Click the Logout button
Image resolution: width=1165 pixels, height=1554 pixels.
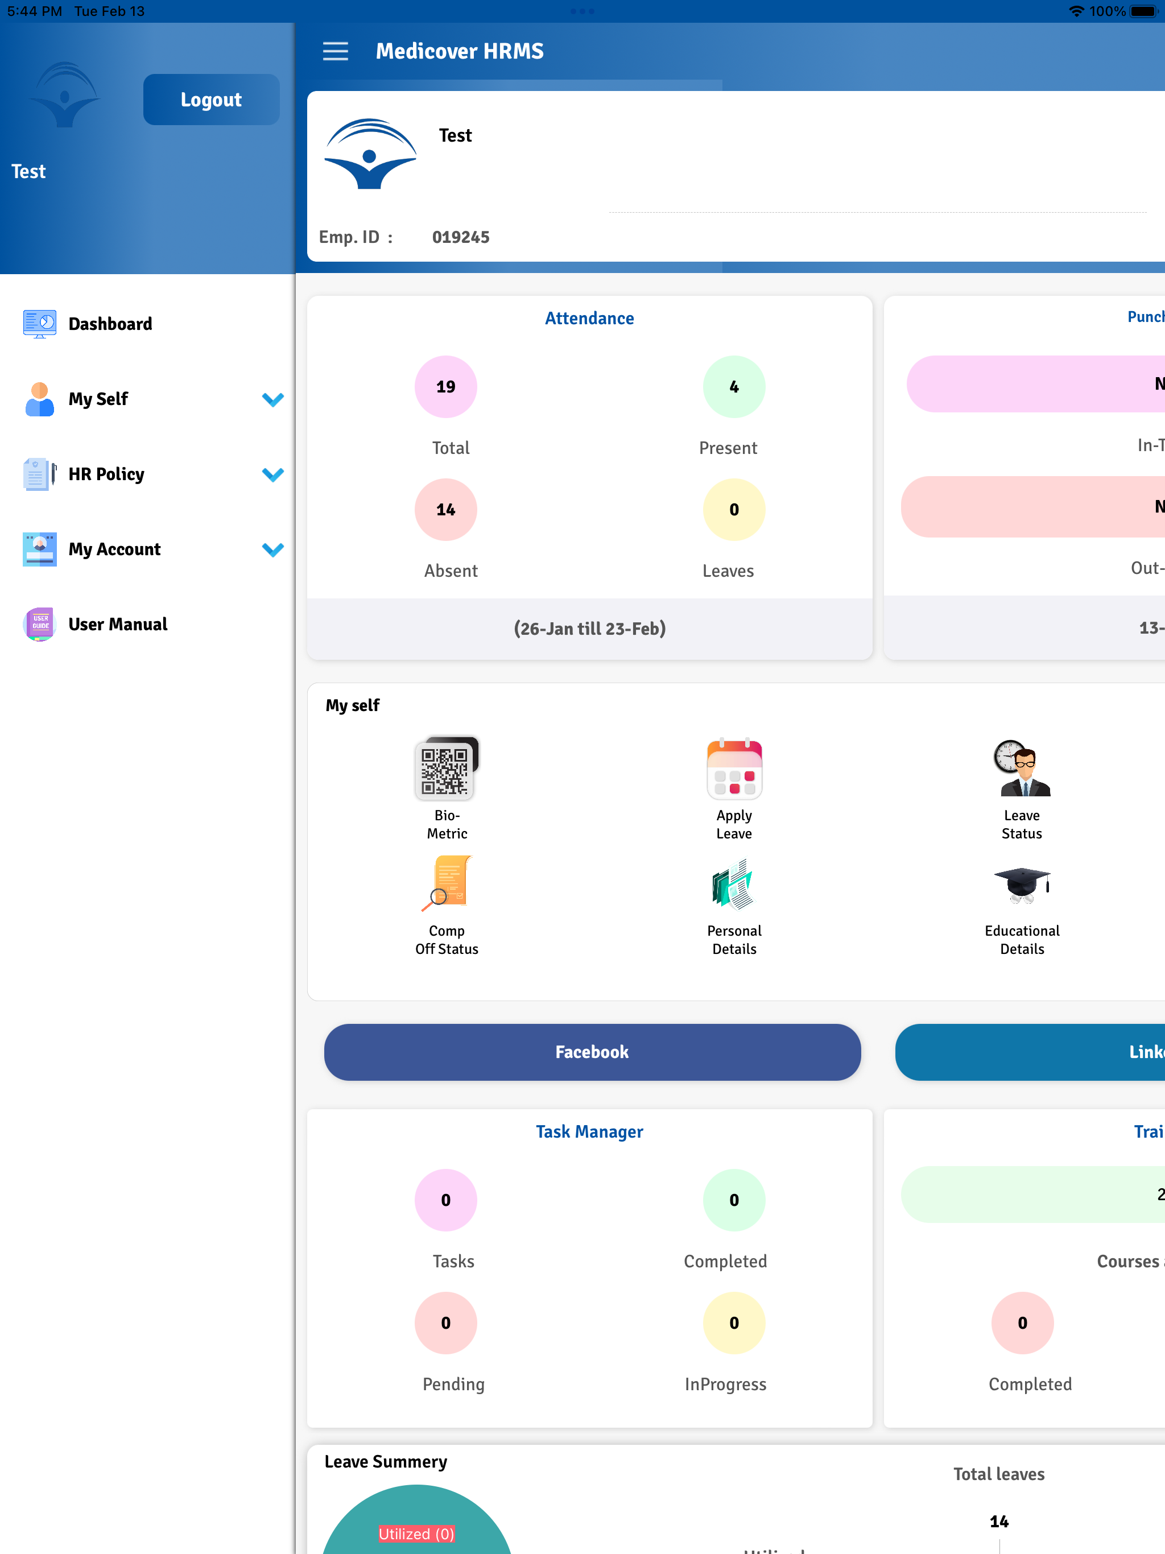pyautogui.click(x=211, y=100)
